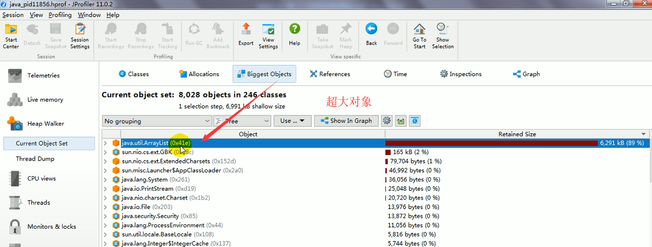Switch to the Allocations tab
The width and height of the screenshot is (652, 247).
(199, 74)
